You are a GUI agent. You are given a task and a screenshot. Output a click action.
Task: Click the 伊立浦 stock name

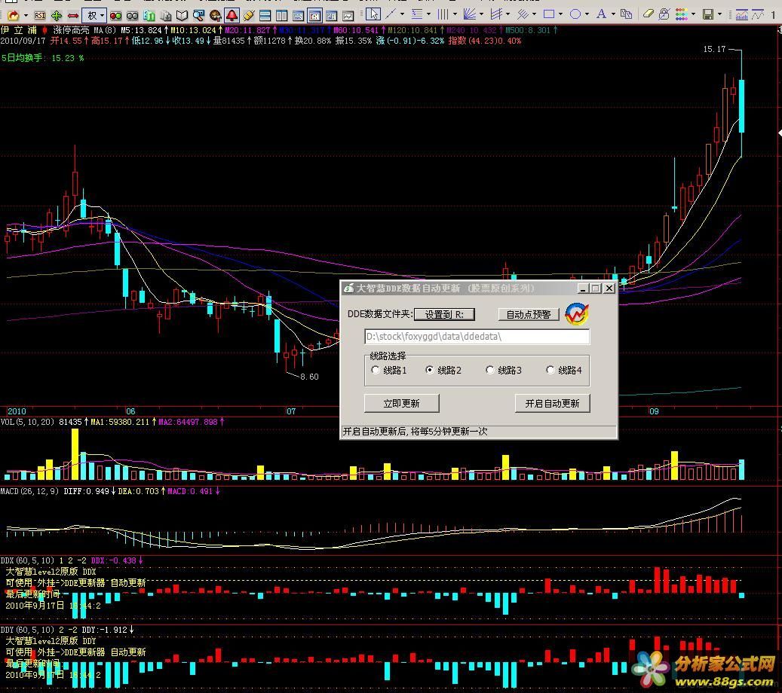[x=19, y=30]
